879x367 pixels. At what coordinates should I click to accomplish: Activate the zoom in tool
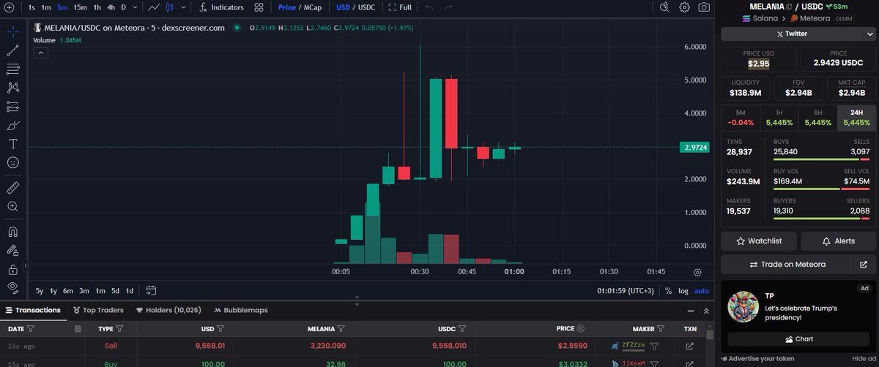click(12, 207)
